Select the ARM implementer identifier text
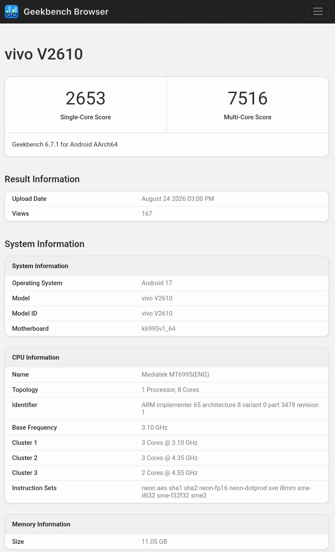 point(230,409)
